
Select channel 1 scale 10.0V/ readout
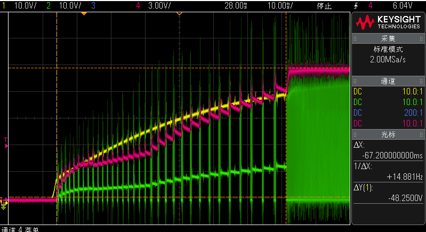coord(25,5)
